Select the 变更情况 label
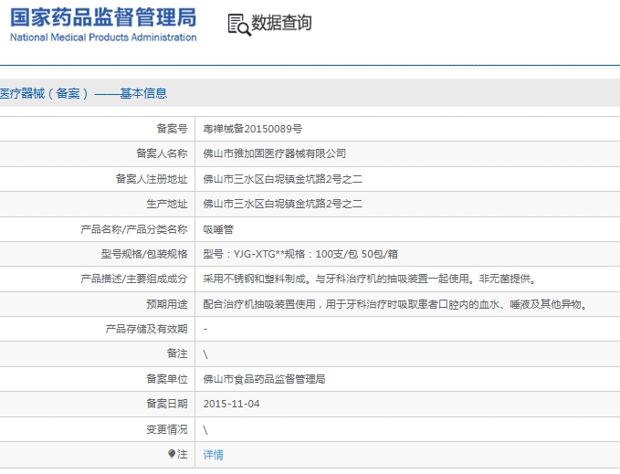Image resolution: width=620 pixels, height=474 pixels. pyautogui.click(x=167, y=429)
